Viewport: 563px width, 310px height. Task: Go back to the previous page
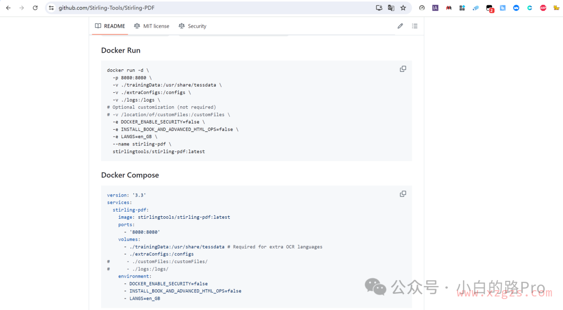(x=8, y=8)
